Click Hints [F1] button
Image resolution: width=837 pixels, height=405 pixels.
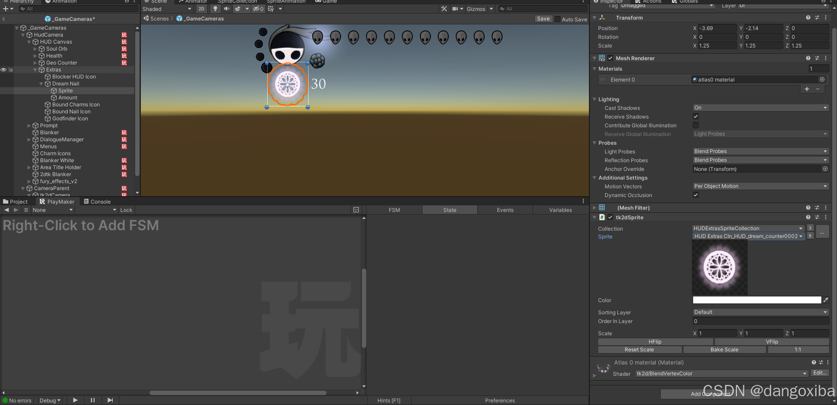389,400
